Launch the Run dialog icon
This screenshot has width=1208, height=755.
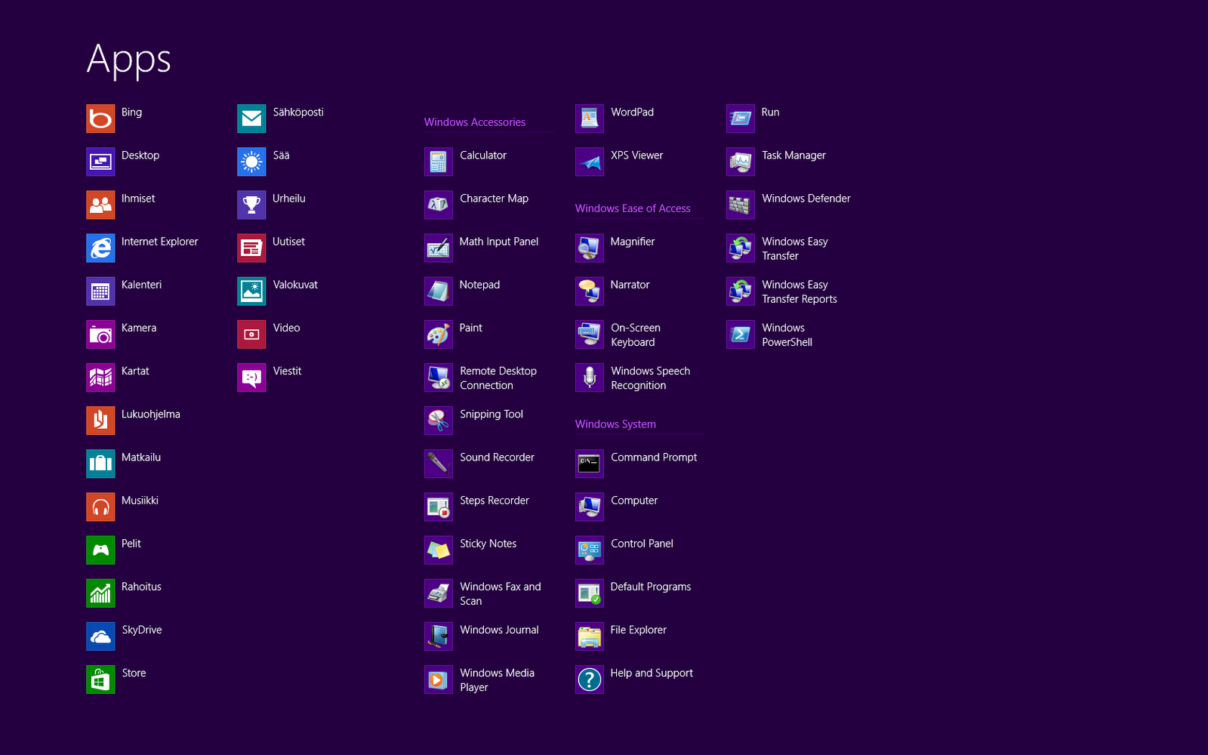tap(741, 119)
